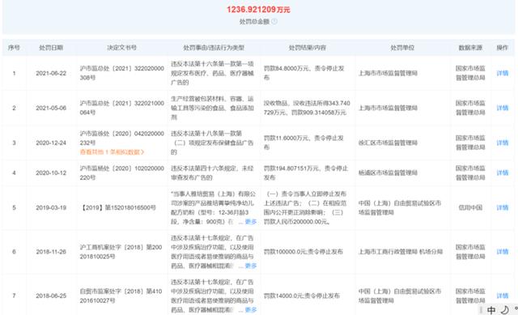Click document number 【2019】第152018016500号
Viewport: 518px width, 315px height.
pyautogui.click(x=118, y=207)
